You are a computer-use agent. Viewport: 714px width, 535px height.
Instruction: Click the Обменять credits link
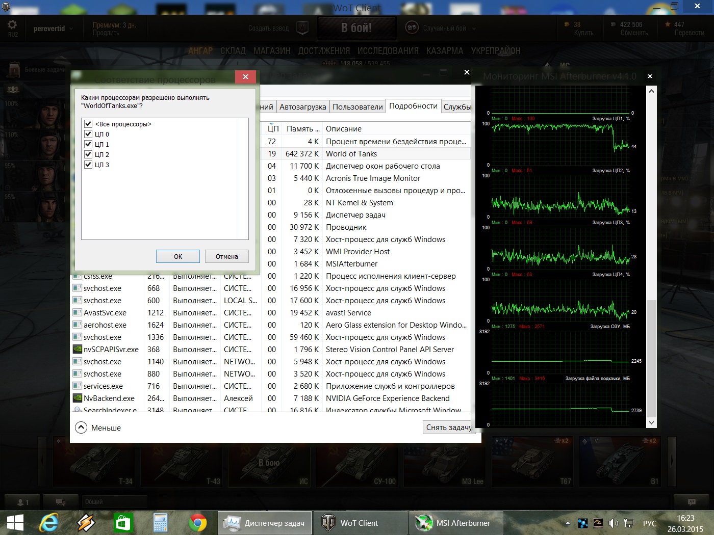pos(634,33)
